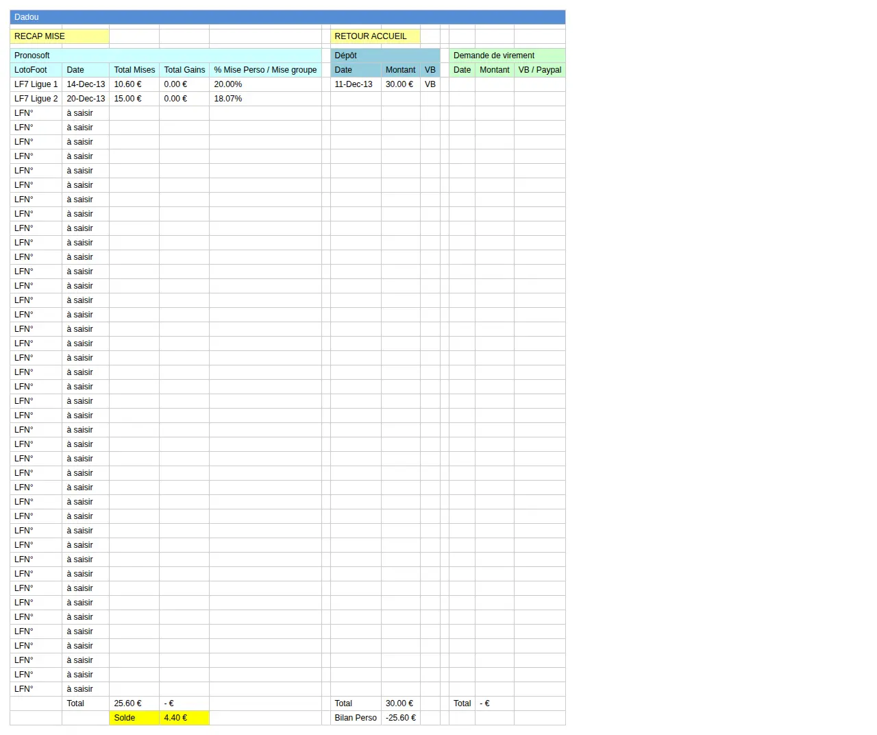Click the 4.40 € solde value cell

[184, 718]
